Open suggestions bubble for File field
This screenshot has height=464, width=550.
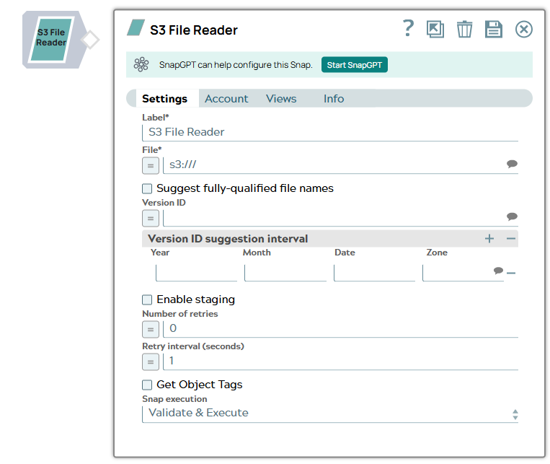pos(512,165)
